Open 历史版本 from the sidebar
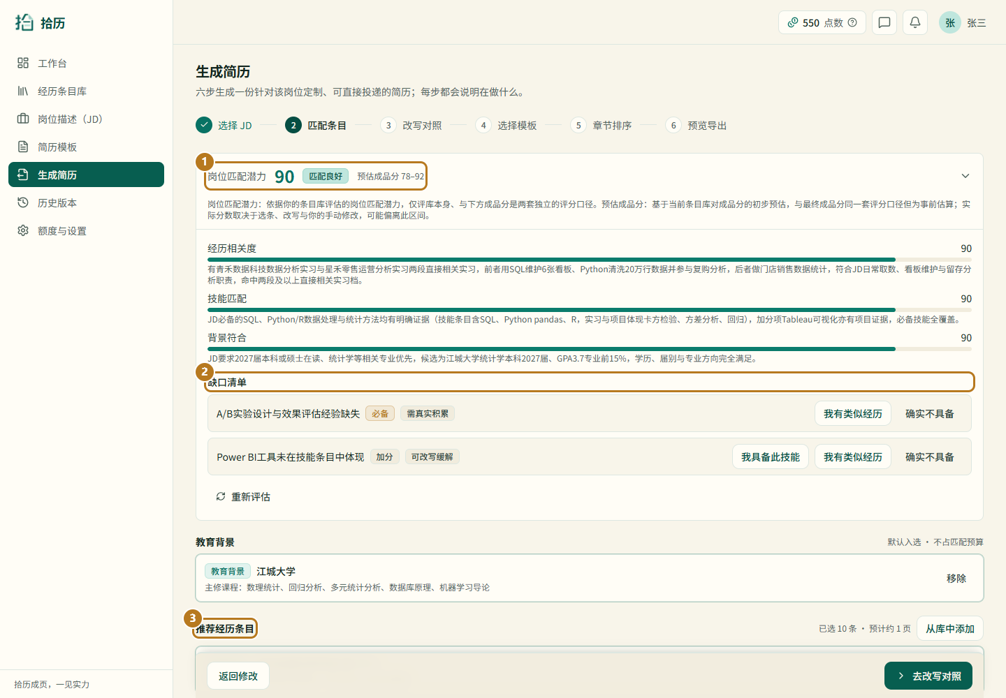This screenshot has height=698, width=1006. pyautogui.click(x=86, y=202)
